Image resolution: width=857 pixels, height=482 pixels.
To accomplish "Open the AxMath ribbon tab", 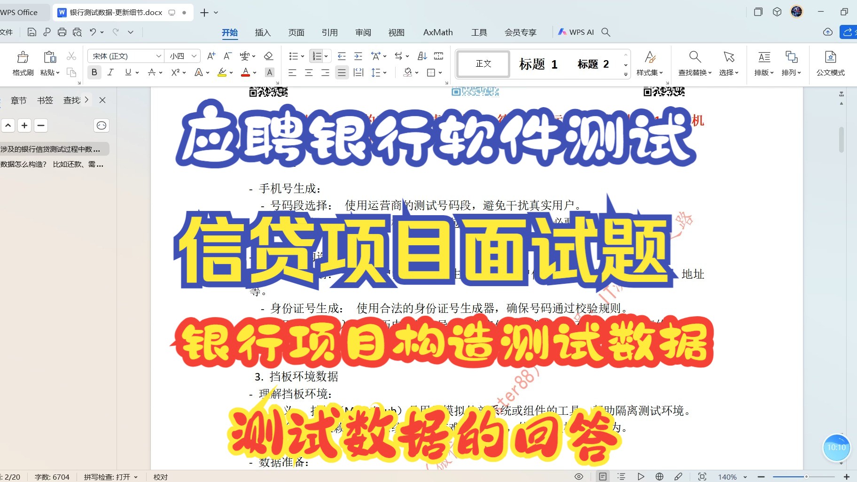I will [438, 32].
